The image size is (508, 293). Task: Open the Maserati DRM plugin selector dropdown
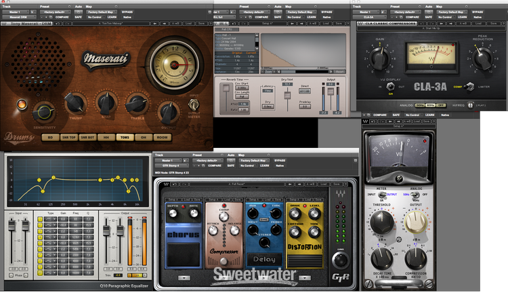(19, 17)
